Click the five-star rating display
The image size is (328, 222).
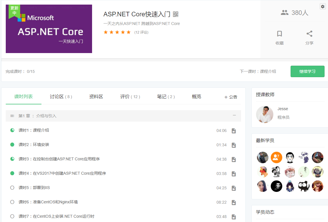(117, 32)
